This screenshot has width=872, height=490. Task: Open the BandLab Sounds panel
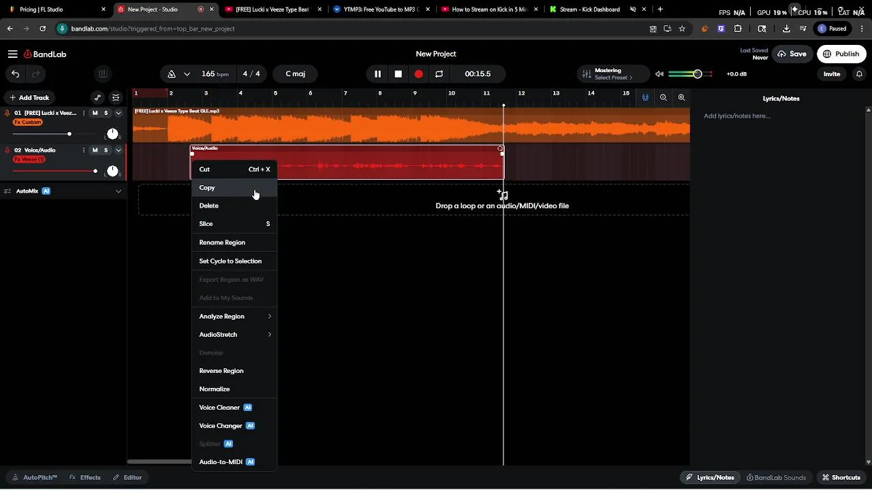pyautogui.click(x=776, y=478)
